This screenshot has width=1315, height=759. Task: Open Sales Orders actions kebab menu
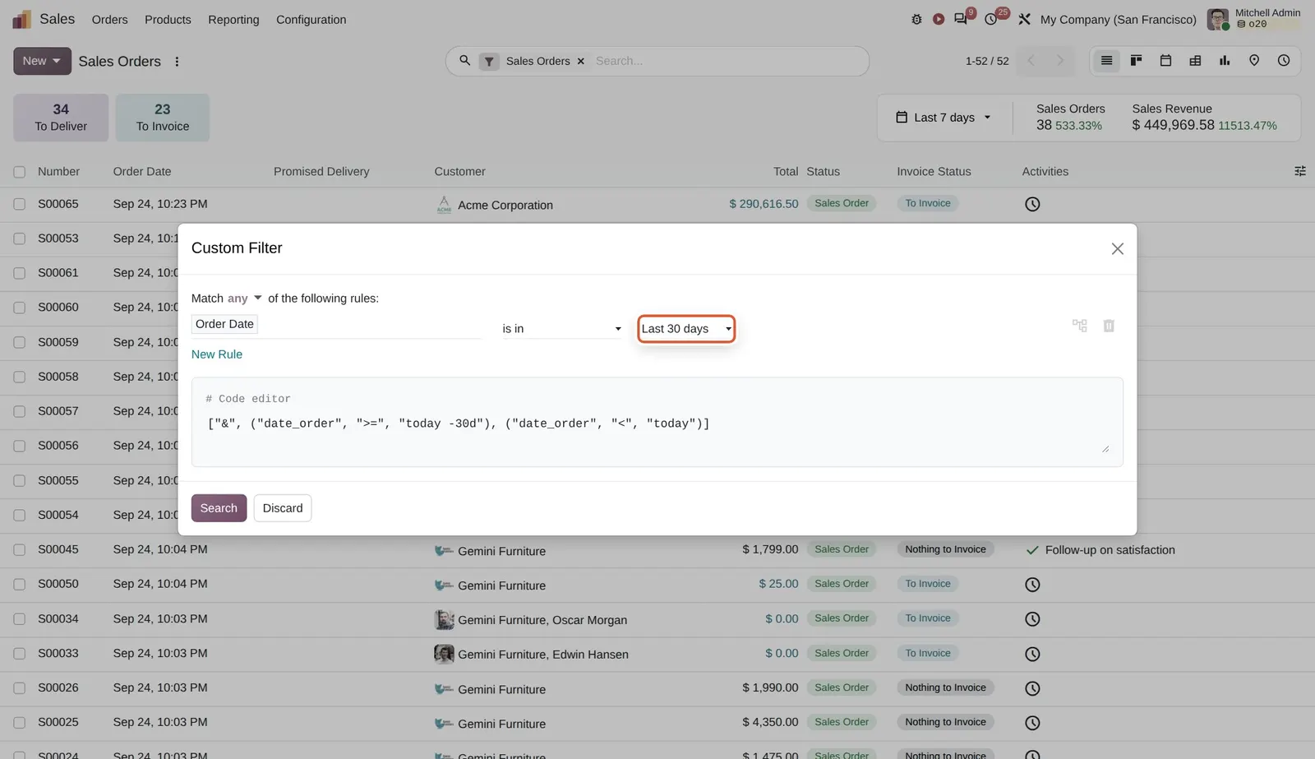[177, 62]
